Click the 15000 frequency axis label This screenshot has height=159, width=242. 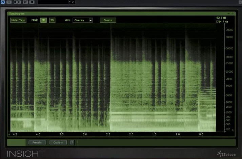tap(229, 63)
